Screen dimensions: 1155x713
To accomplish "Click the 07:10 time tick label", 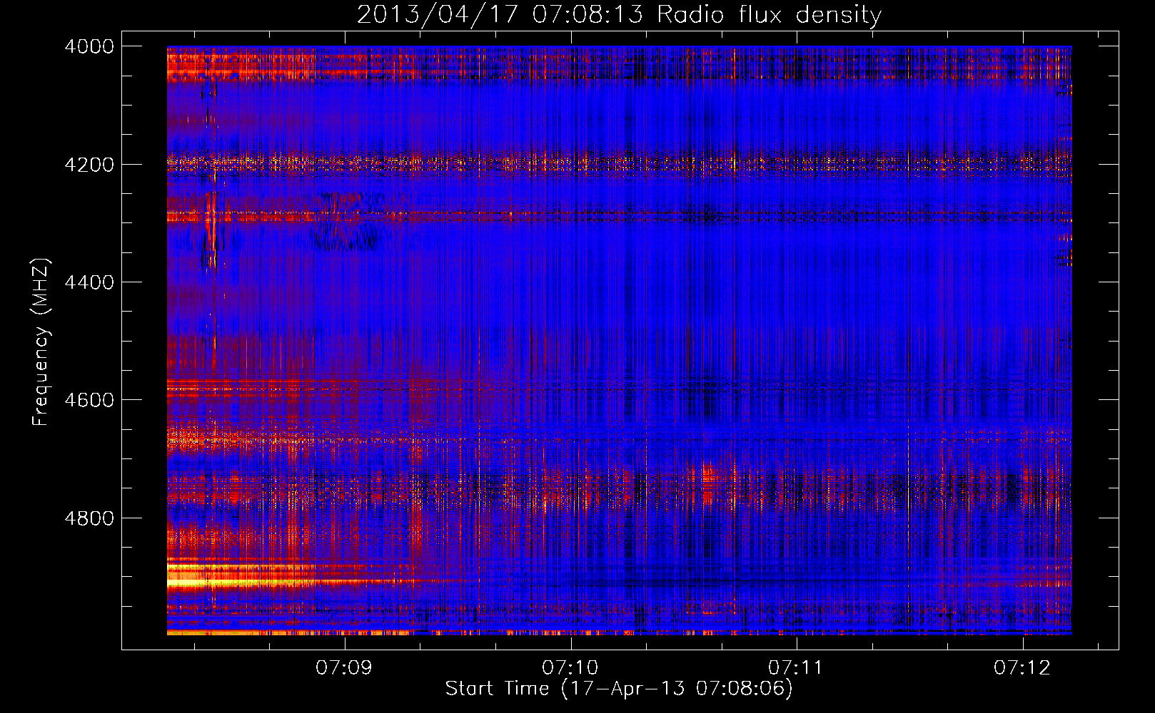I will click(x=570, y=667).
